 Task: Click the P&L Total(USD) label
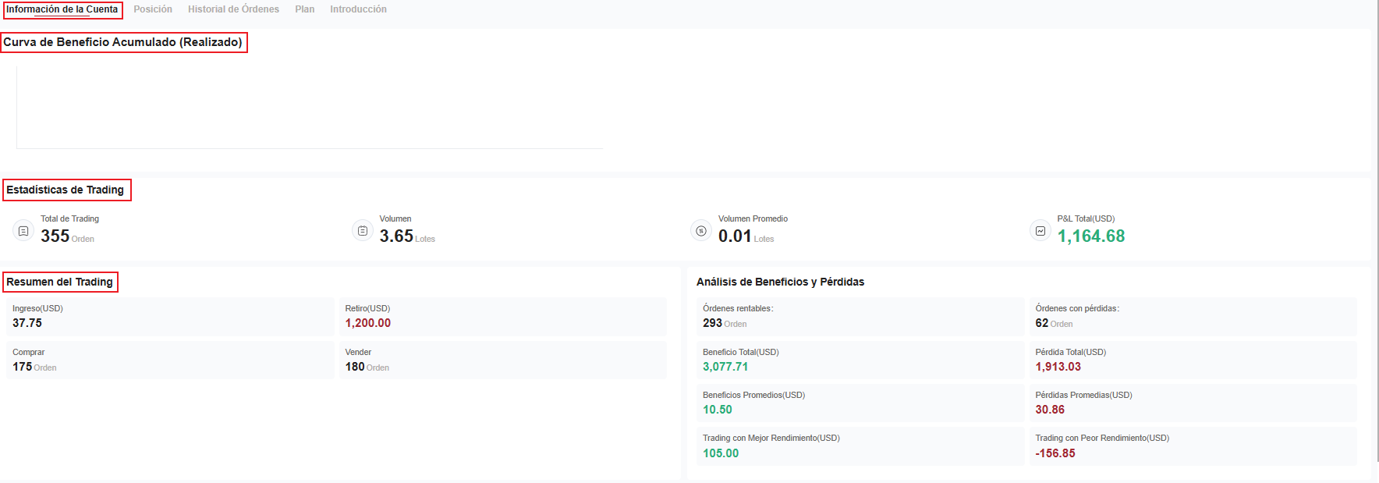click(x=1086, y=218)
